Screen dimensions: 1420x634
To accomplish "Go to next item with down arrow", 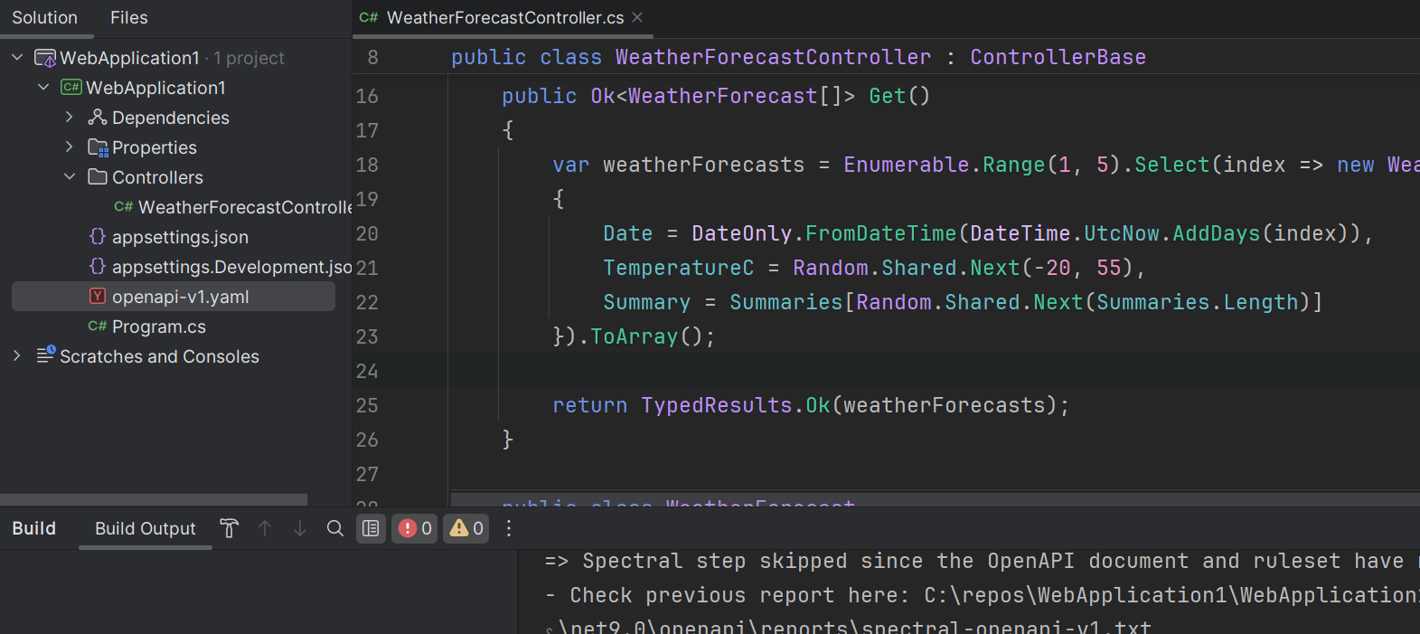I will (x=300, y=528).
